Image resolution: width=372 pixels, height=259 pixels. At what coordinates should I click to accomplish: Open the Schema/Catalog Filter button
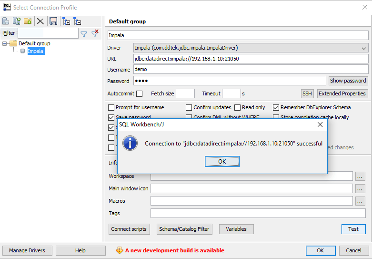point(184,229)
